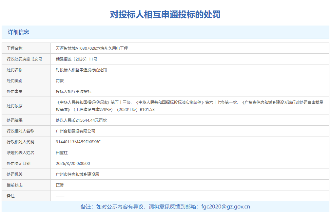The height and width of the screenshot is (215, 331).
Task: Click the 处罚依据 row label
Action: pyautogui.click(x=14, y=106)
